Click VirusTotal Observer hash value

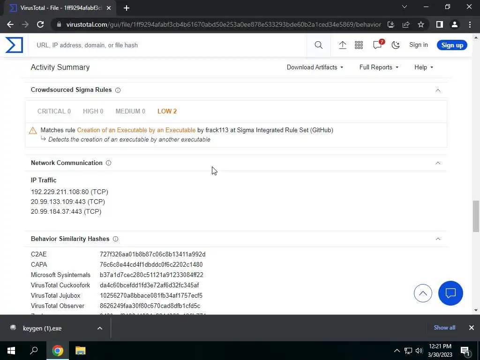(150, 306)
